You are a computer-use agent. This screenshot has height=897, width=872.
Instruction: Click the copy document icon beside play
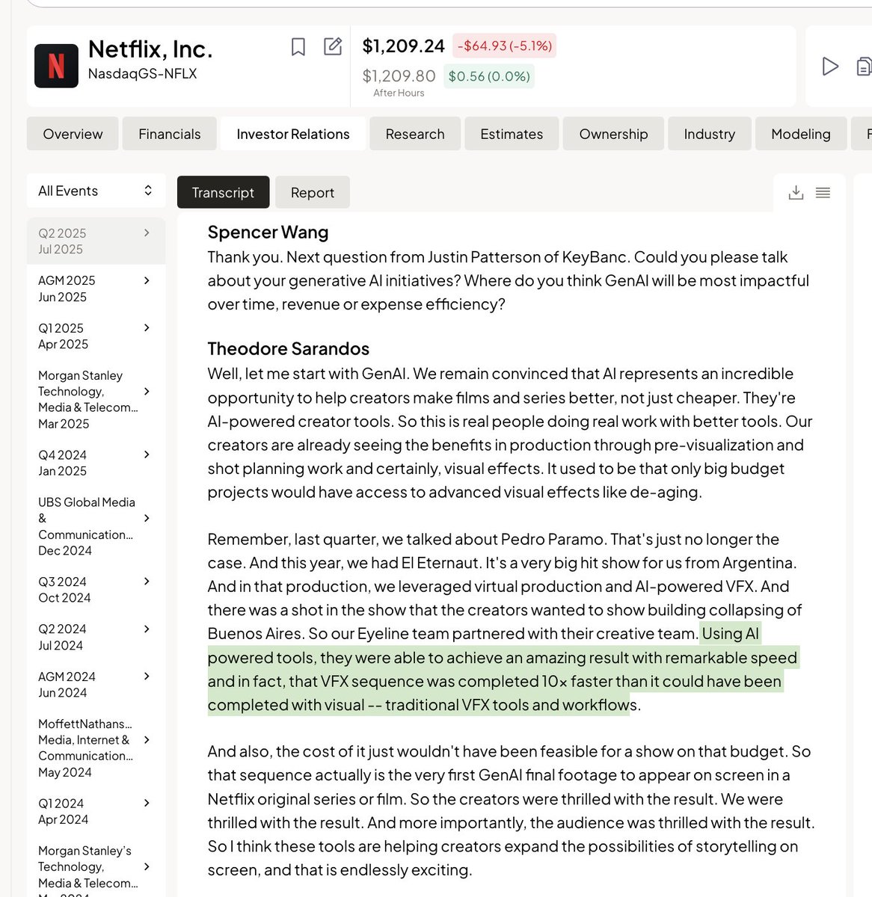864,67
